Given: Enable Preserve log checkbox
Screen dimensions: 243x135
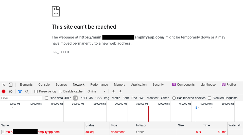Looking at the screenshot, I should (x=36, y=91).
